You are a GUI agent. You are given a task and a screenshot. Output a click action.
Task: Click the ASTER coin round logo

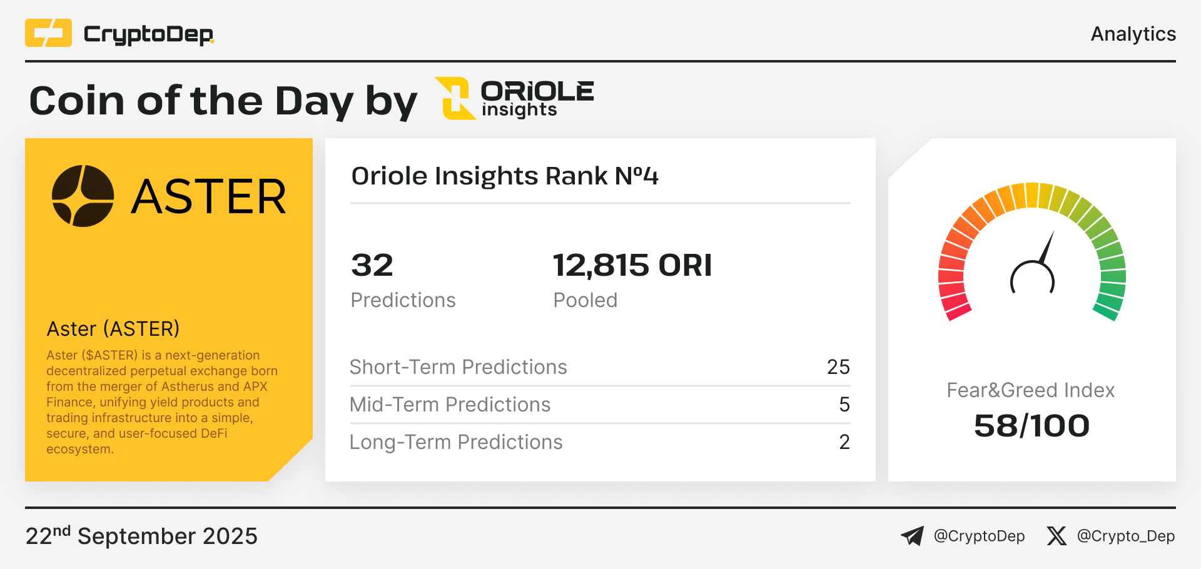coord(83,196)
